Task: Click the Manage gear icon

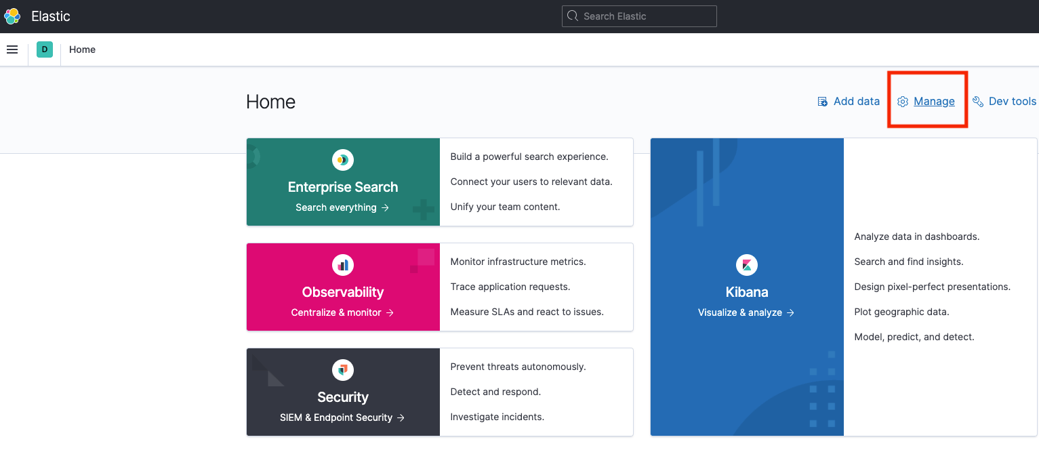Action: (x=902, y=102)
